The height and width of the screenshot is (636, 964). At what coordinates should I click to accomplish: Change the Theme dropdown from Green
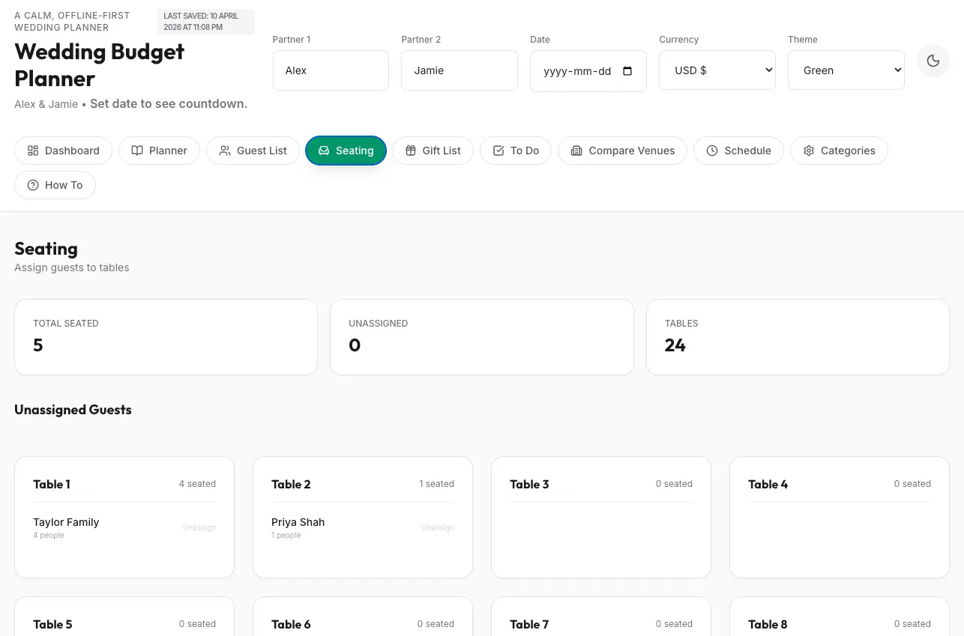(x=846, y=70)
